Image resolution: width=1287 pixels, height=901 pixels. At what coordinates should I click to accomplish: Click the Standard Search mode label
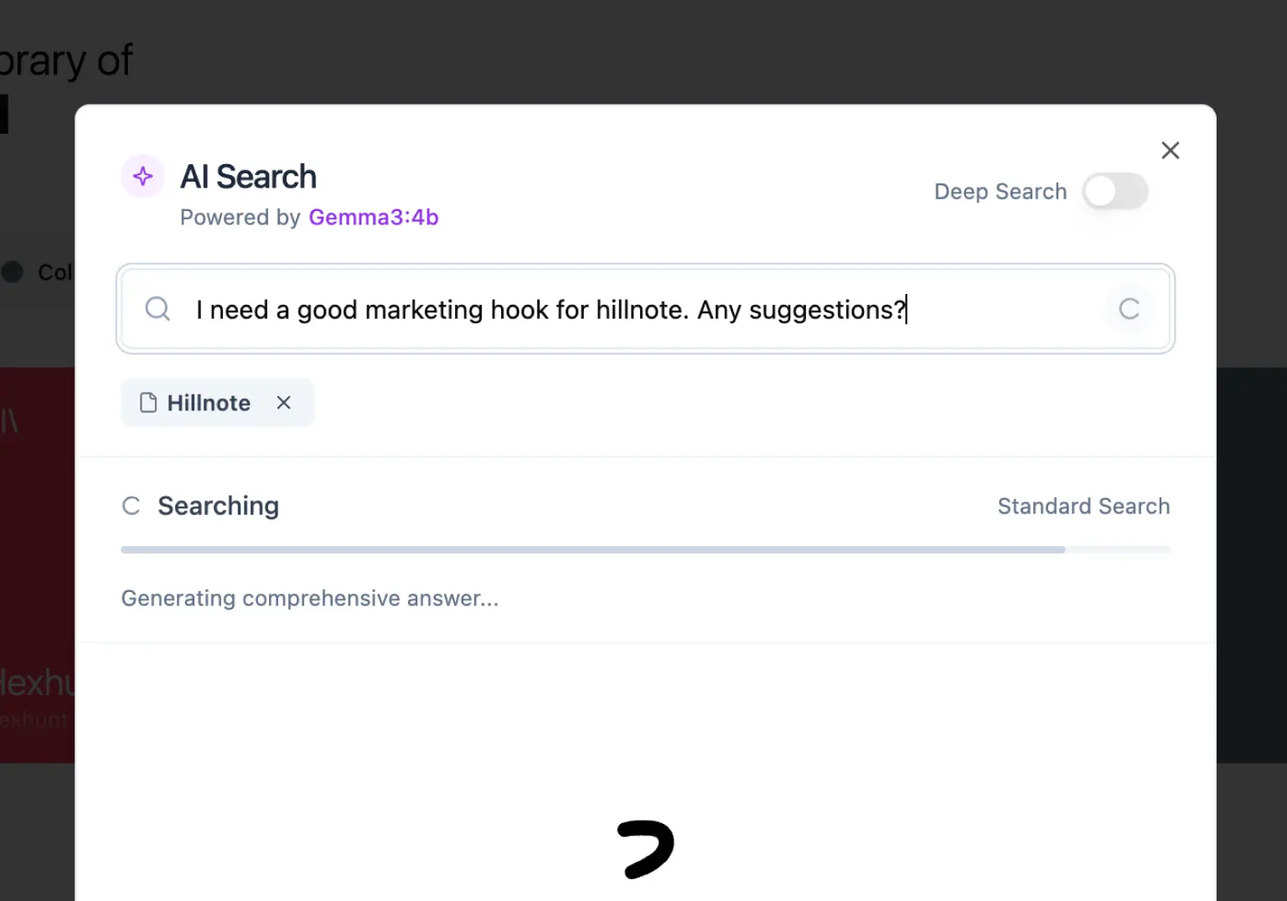point(1083,507)
